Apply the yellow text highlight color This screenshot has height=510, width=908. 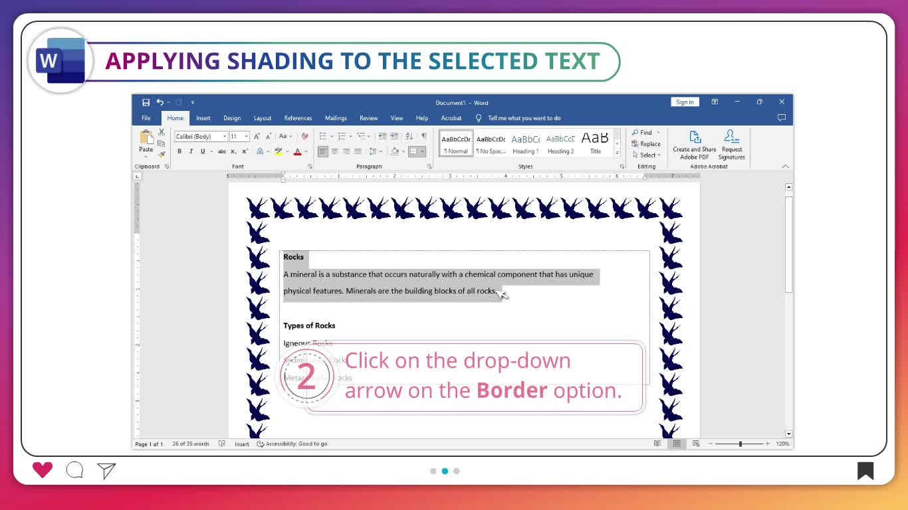point(279,151)
